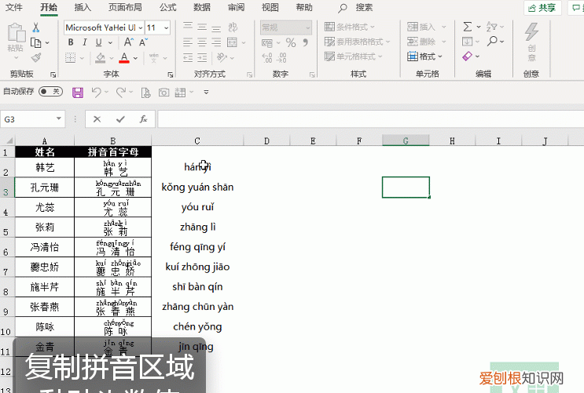
Task: Align text left in cell
Action: pos(188,42)
